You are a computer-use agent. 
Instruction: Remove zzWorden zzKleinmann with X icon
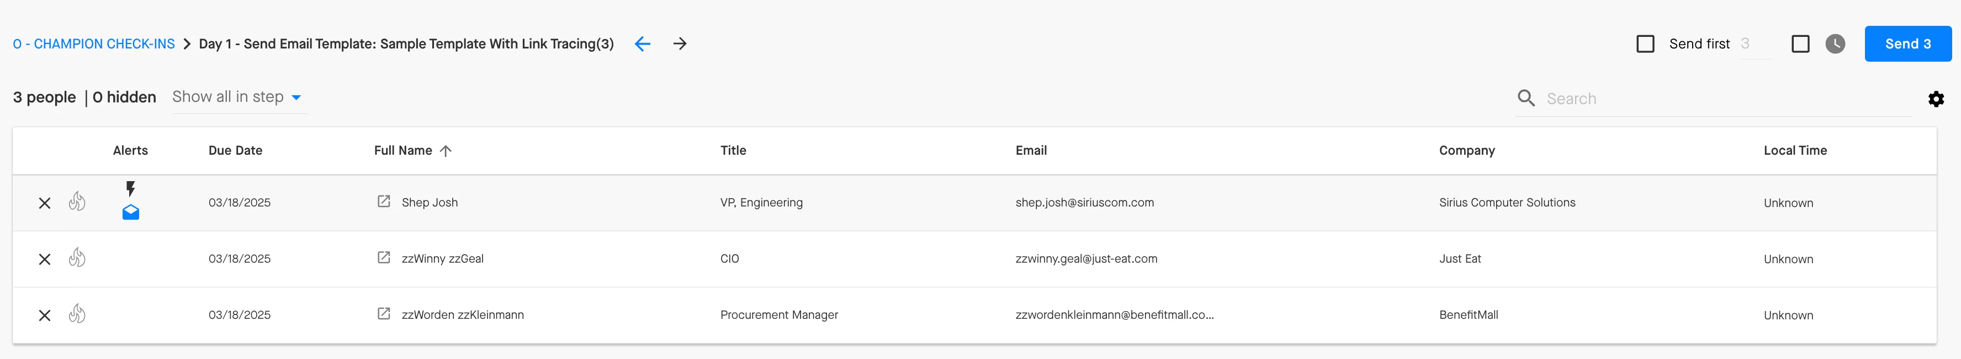(45, 316)
